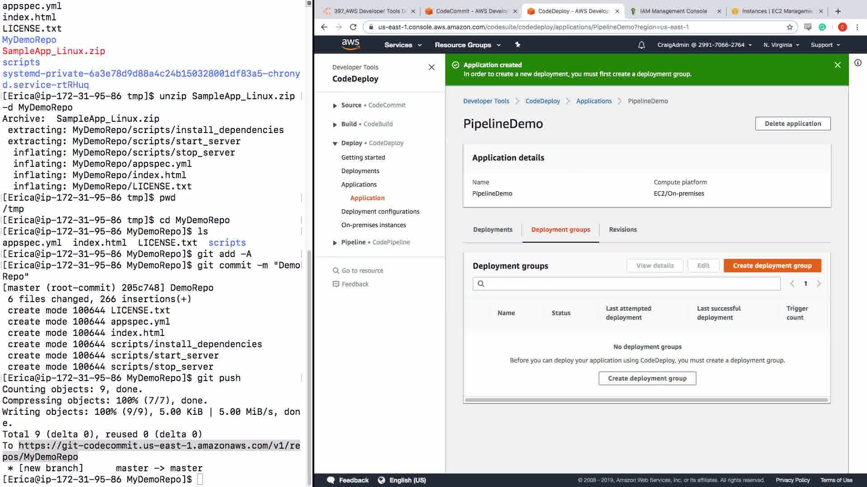
Task: Switch to the Revisions tab
Action: (x=622, y=230)
